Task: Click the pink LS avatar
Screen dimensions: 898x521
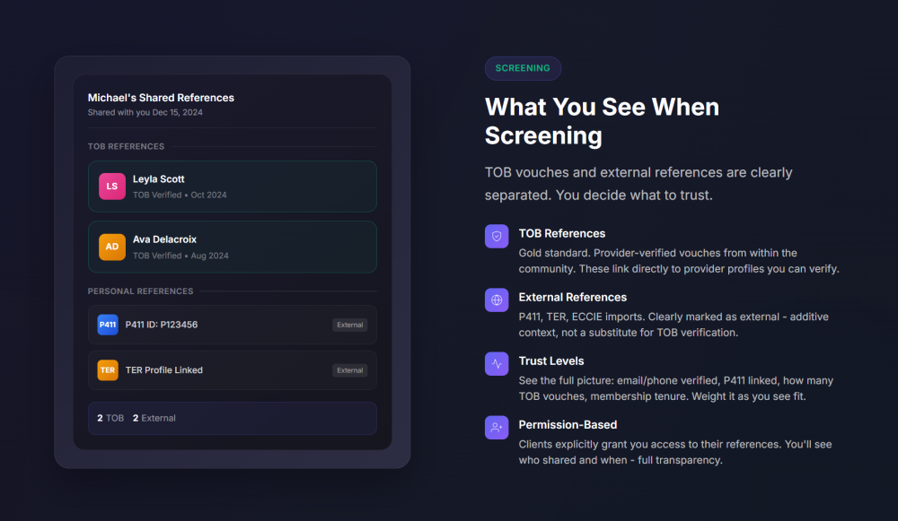Action: click(112, 187)
